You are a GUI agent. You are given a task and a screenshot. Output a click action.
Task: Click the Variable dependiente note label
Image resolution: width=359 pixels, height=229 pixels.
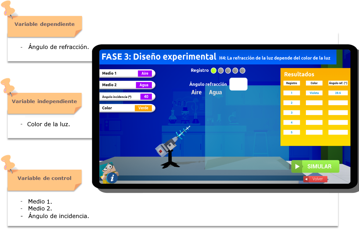pos(45,24)
